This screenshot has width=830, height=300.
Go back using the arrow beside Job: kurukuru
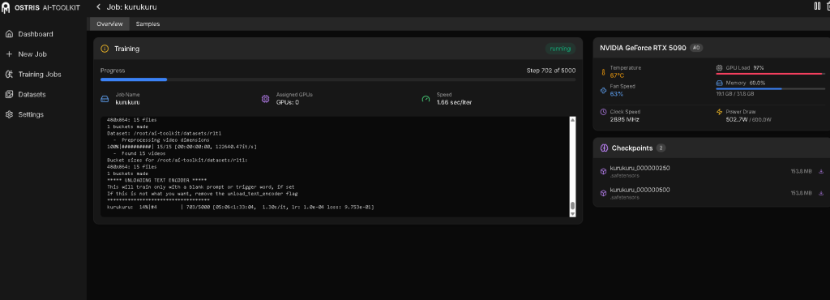pyautogui.click(x=98, y=6)
